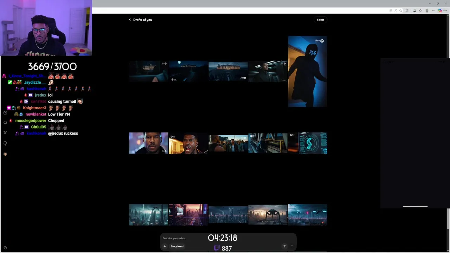Click the '@jredux ruckess' chat message
Image resolution: width=450 pixels, height=253 pixels.
click(63, 133)
